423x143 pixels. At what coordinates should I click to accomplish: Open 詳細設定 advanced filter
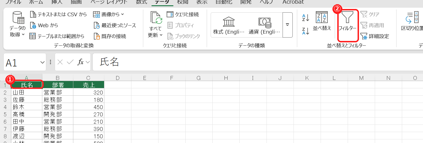374,36
